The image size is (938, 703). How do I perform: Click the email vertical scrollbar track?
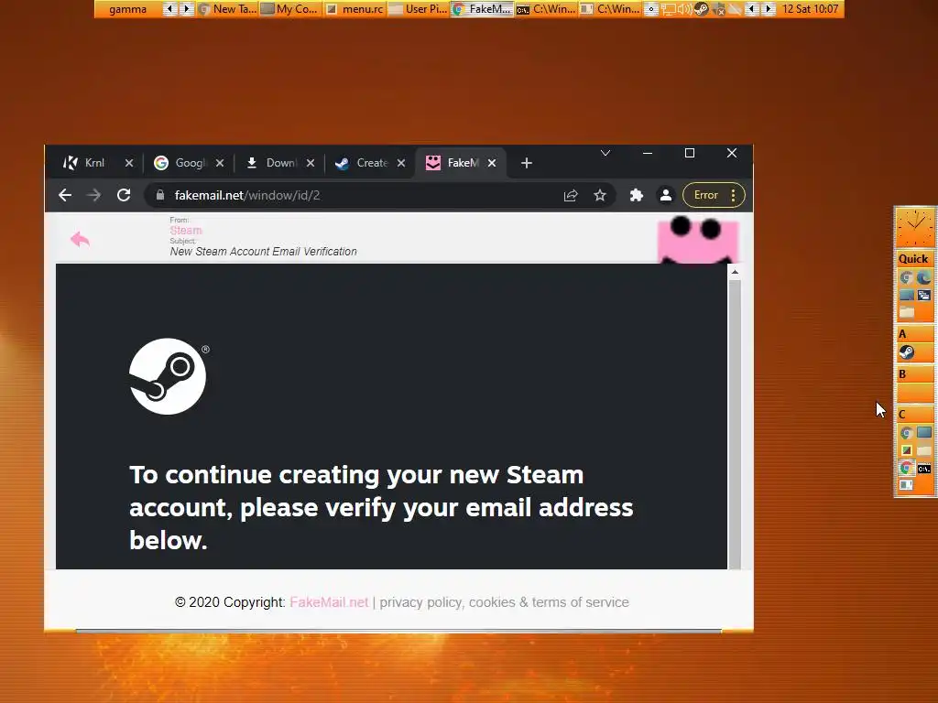pos(735,425)
